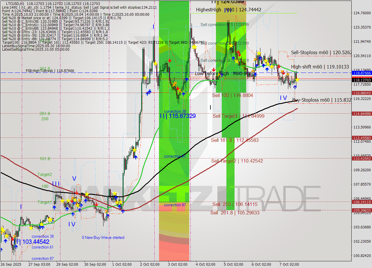Click the yellow star marker near the 6 Oct peak
372x268 pixels.
pos(259,53)
